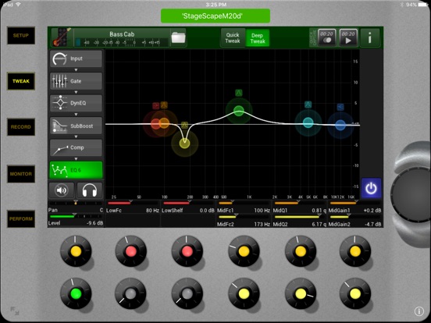
Task: Select Deep Tweak mode
Action: 258,38
